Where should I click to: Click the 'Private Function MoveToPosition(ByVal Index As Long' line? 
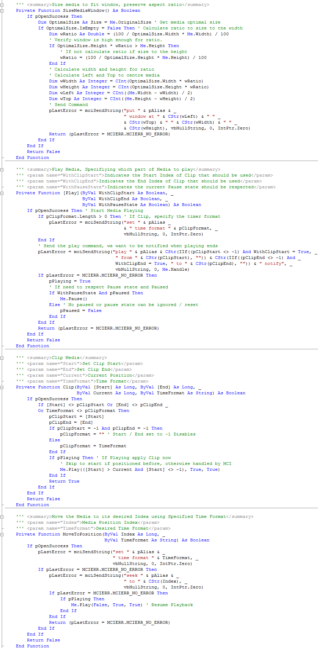point(91,534)
